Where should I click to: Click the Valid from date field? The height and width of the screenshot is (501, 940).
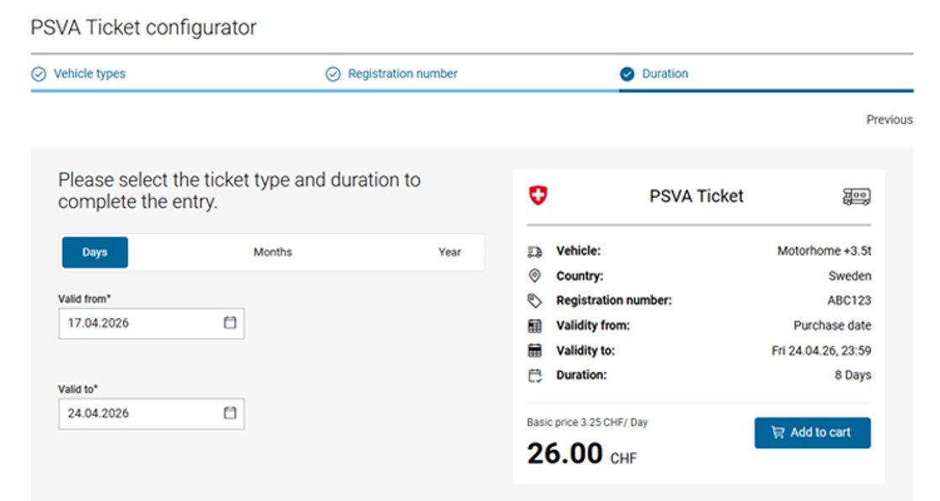pyautogui.click(x=139, y=323)
